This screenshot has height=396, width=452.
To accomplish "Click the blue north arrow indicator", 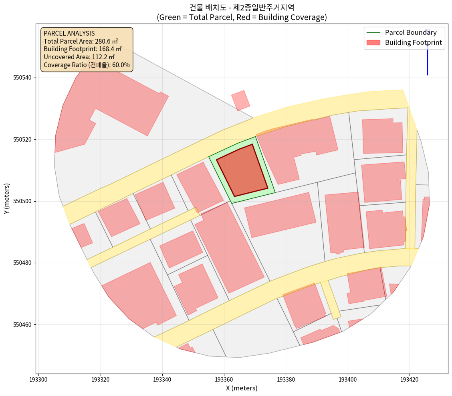I will pyautogui.click(x=427, y=56).
